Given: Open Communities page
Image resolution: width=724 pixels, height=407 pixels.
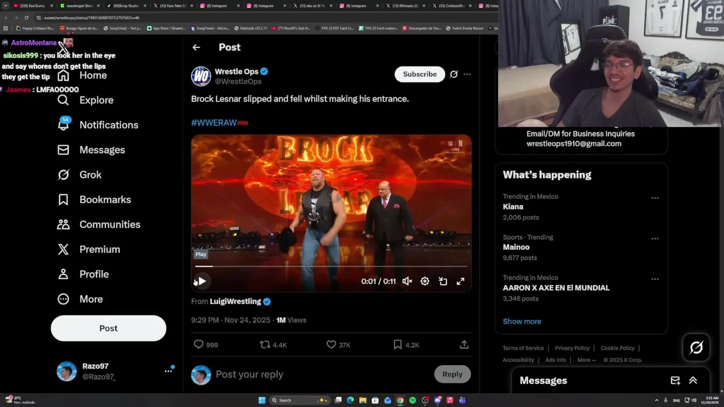Looking at the screenshot, I should point(98,224).
